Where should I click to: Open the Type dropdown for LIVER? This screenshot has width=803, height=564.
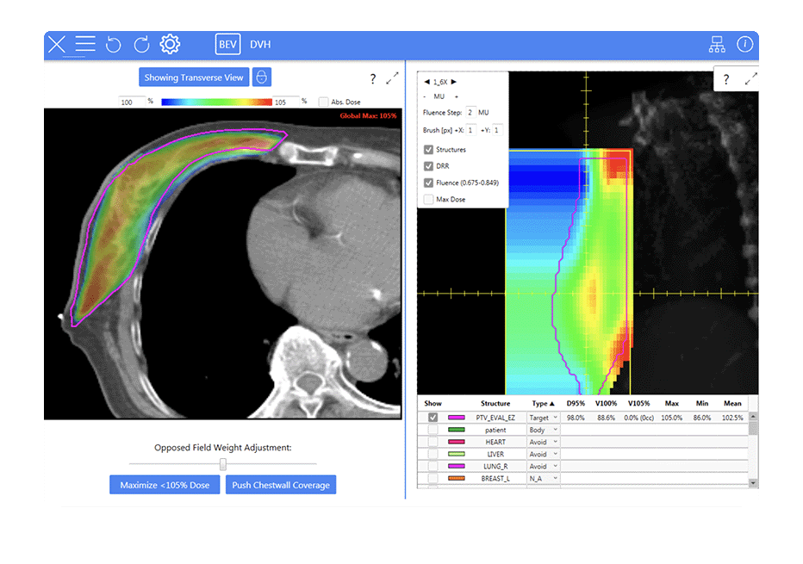coord(544,454)
